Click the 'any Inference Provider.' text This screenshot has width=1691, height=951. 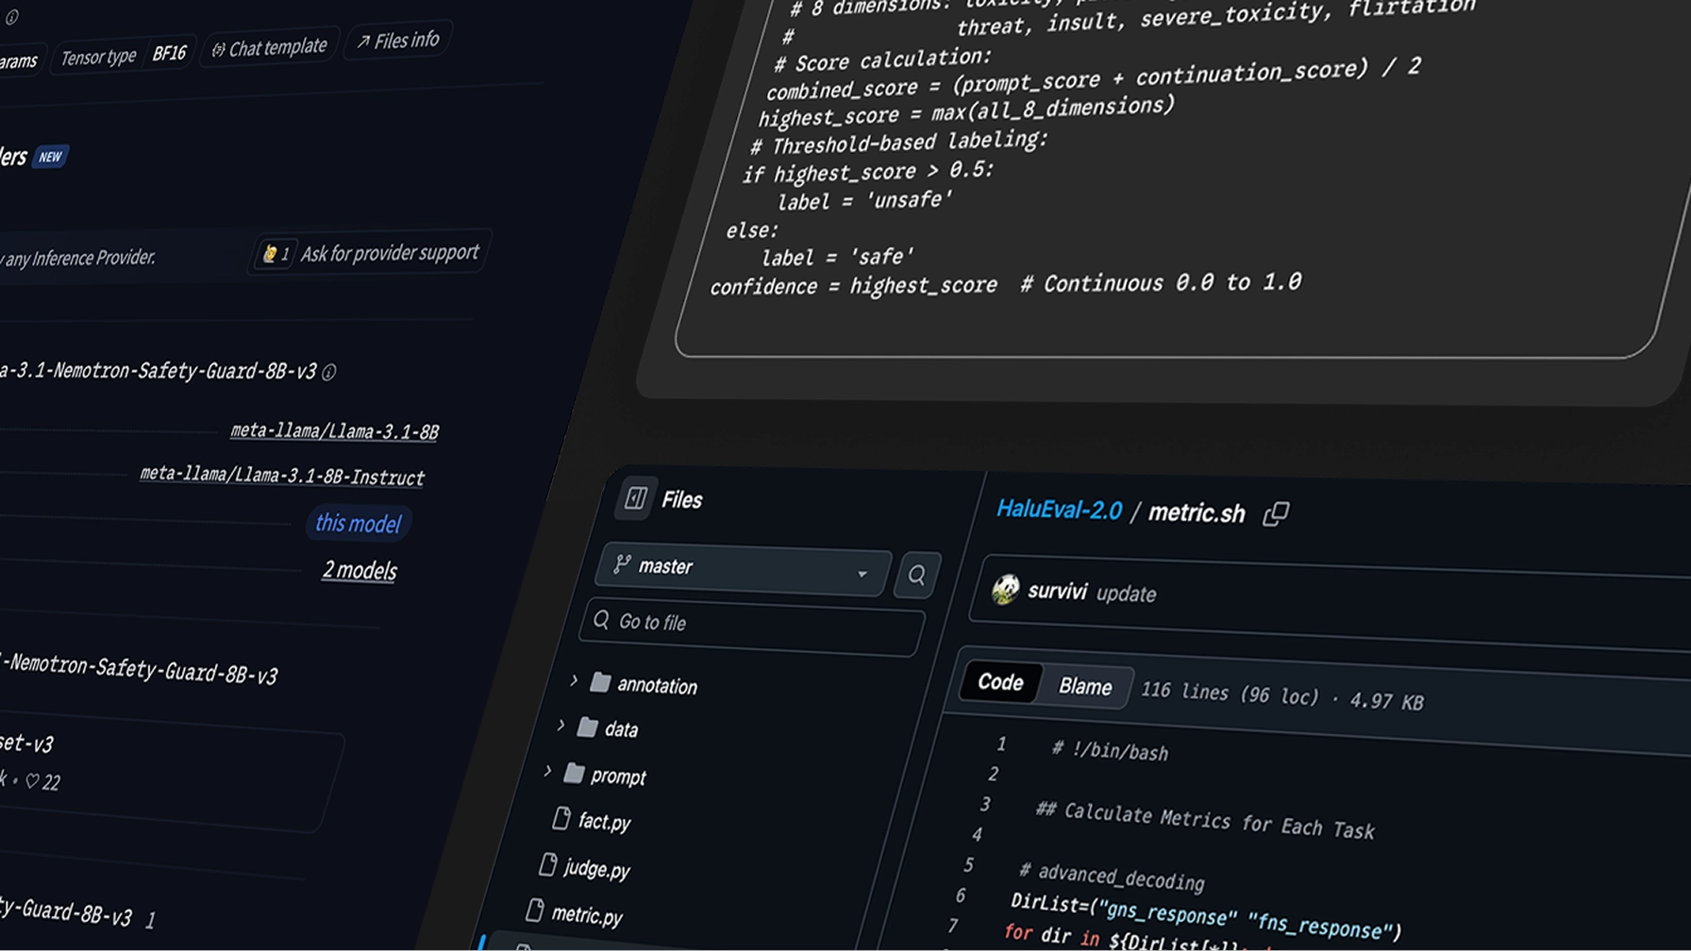(x=80, y=258)
